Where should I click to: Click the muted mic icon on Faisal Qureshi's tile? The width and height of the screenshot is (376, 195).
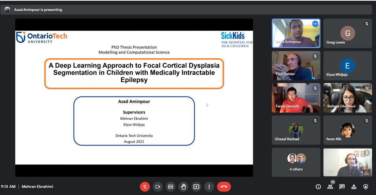[x=315, y=88]
